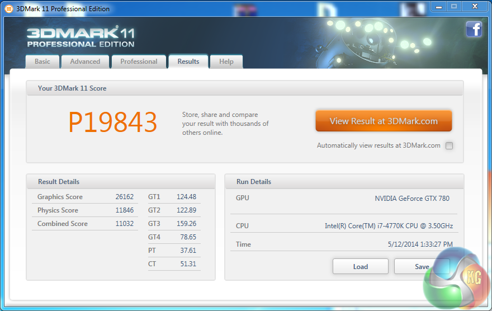The image size is (492, 311).
Task: Click the Results tab
Action: pos(188,62)
